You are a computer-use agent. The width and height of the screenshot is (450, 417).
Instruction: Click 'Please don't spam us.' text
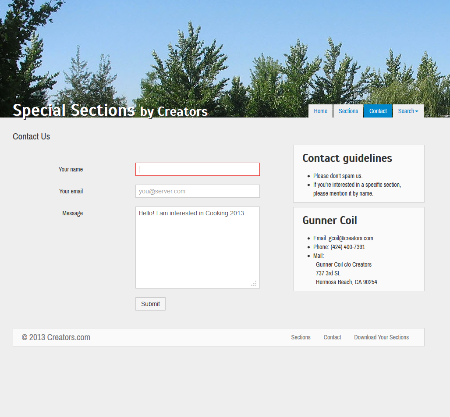pyautogui.click(x=338, y=176)
